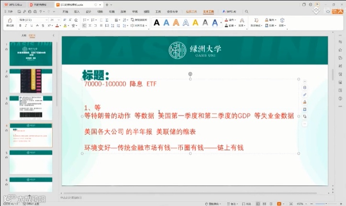
Task: Zoom in with plus button
Action: [341, 204]
